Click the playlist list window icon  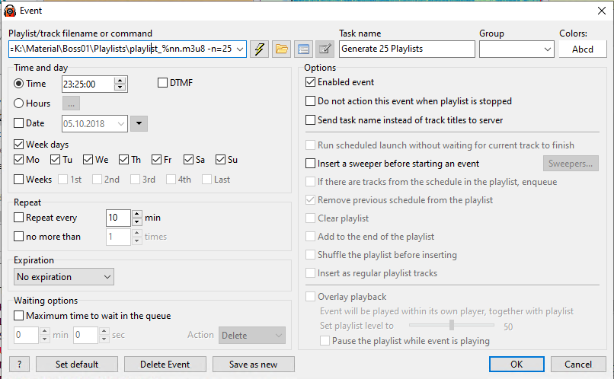(x=303, y=49)
